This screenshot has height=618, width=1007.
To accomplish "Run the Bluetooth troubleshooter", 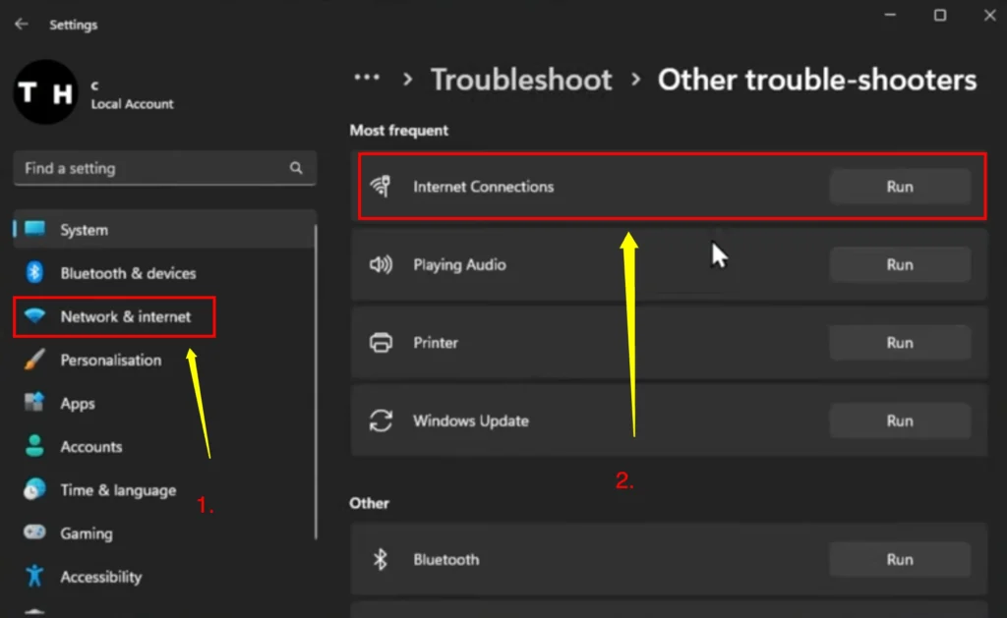I will point(900,559).
